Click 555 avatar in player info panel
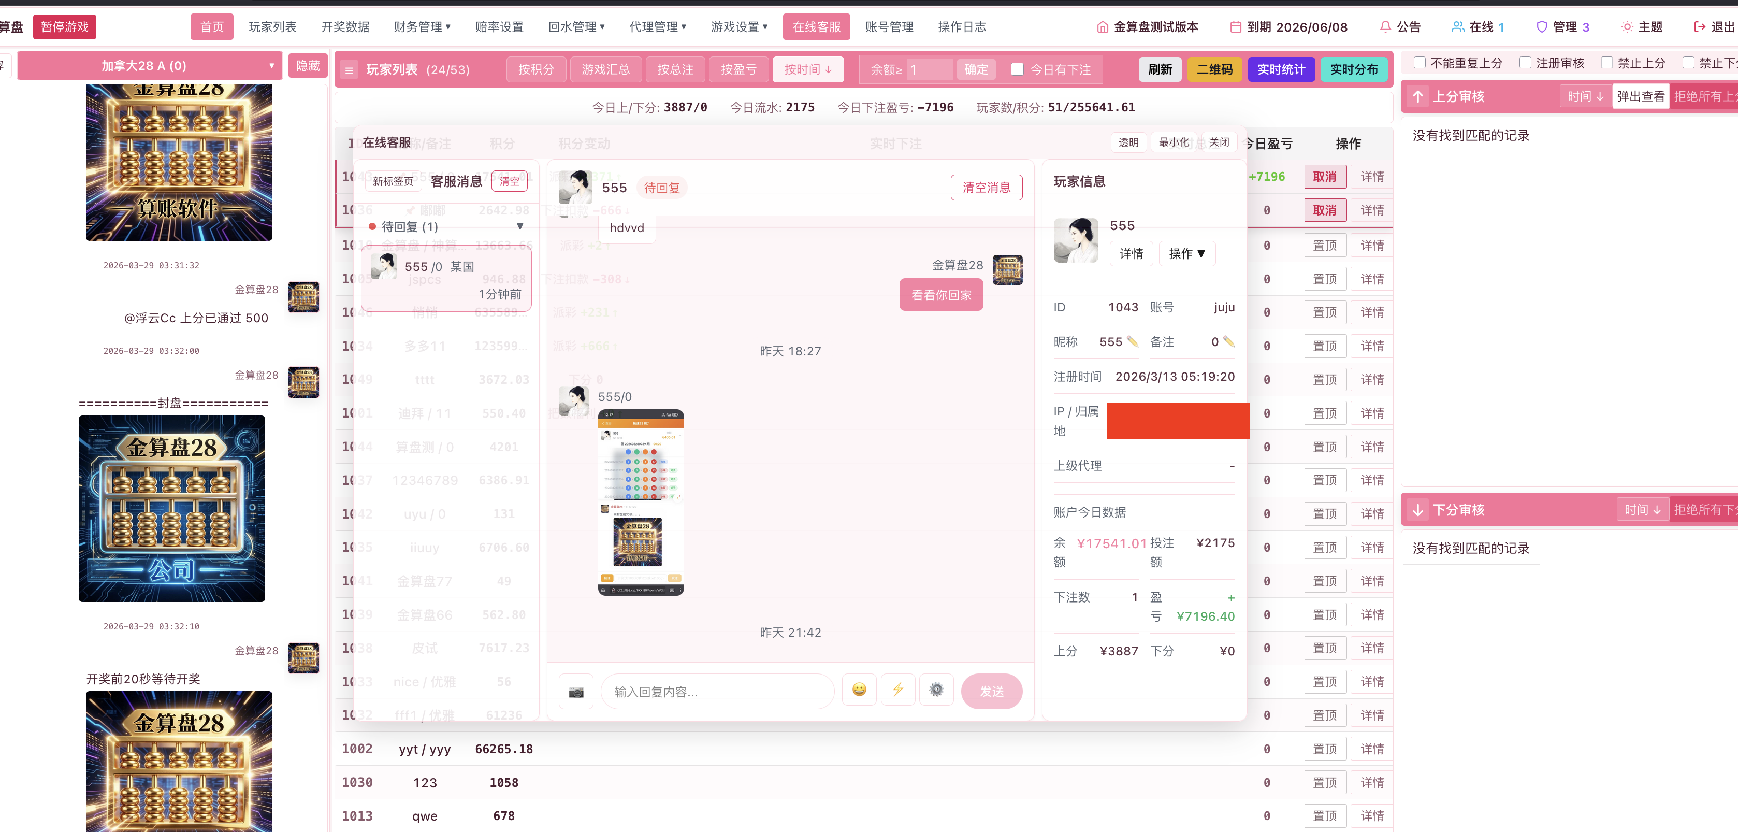1738x832 pixels. [1076, 240]
